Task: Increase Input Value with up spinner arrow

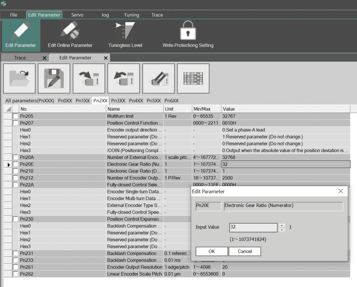Action: coord(282,225)
